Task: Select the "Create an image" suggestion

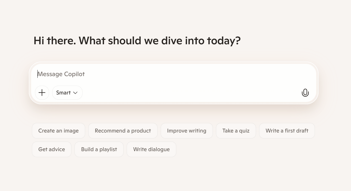Action: pyautogui.click(x=58, y=131)
